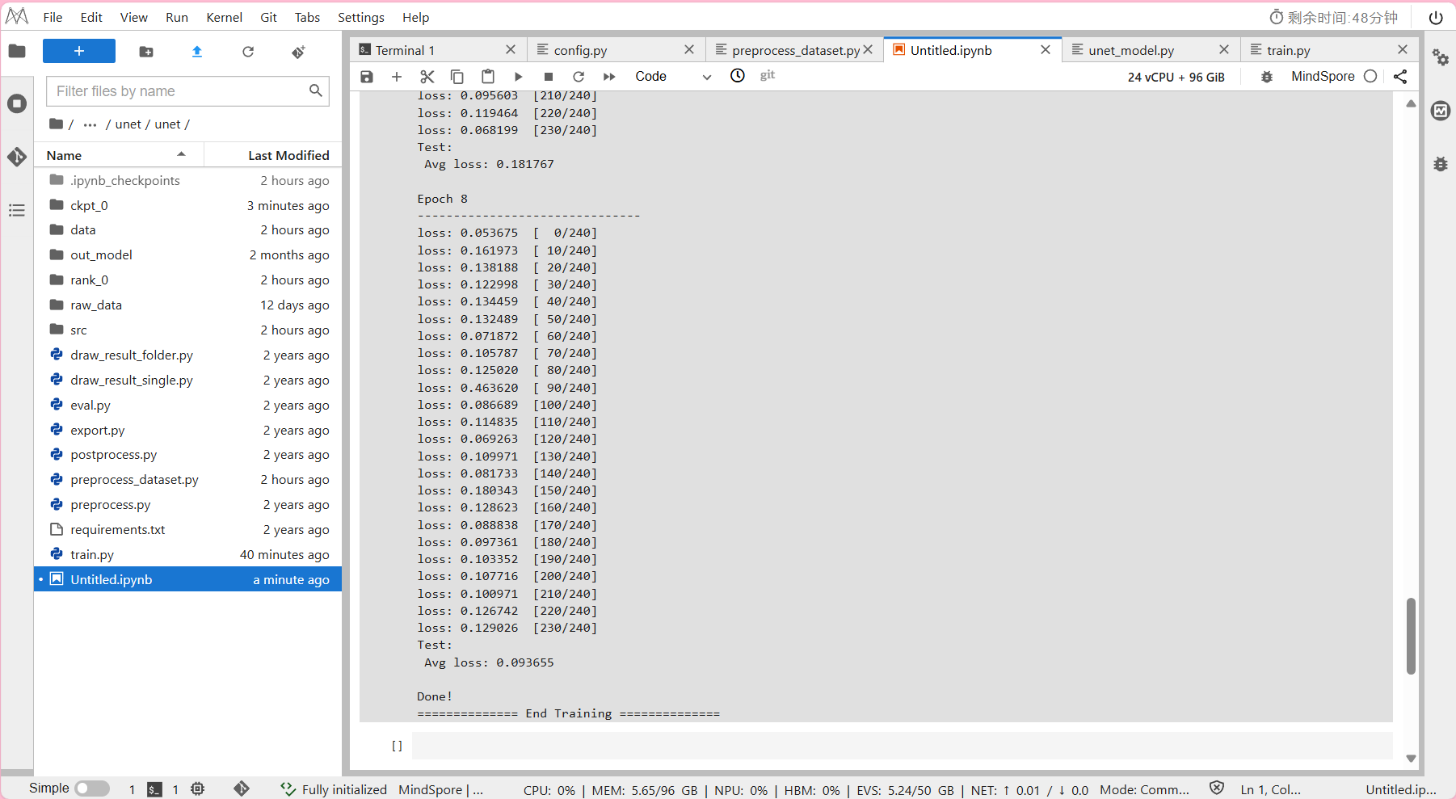The image size is (1456, 799).
Task: Restart the kernel icon
Action: coord(579,77)
